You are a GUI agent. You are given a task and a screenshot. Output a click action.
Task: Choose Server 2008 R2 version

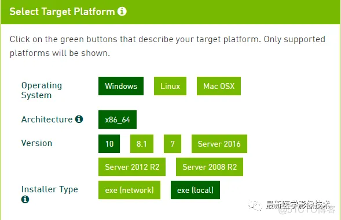(210, 167)
